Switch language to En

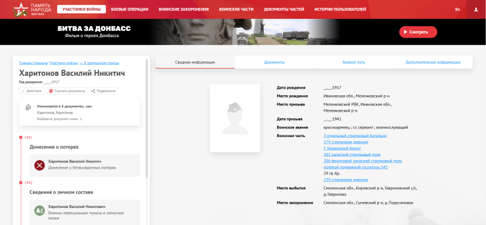tap(457, 10)
